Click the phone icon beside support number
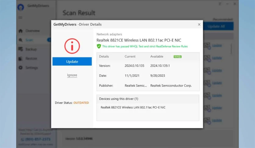The height and width of the screenshot is (148, 255). point(23,139)
